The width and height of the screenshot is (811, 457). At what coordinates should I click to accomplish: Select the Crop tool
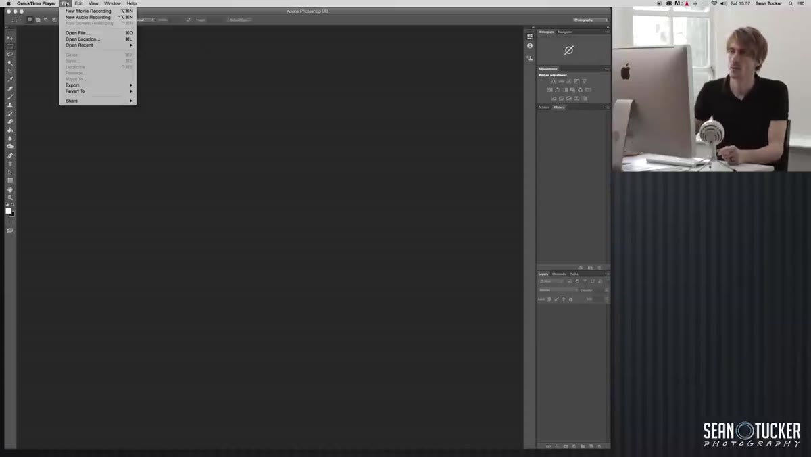coord(10,71)
